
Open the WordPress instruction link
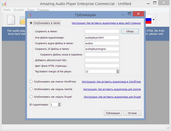point(111,82)
